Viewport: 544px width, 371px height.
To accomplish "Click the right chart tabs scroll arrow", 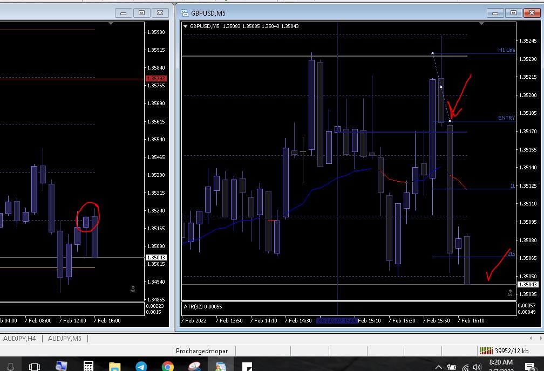I will [541, 338].
